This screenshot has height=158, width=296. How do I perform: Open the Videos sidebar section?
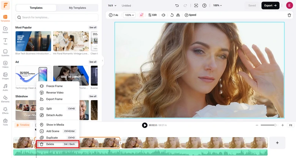coord(5,65)
